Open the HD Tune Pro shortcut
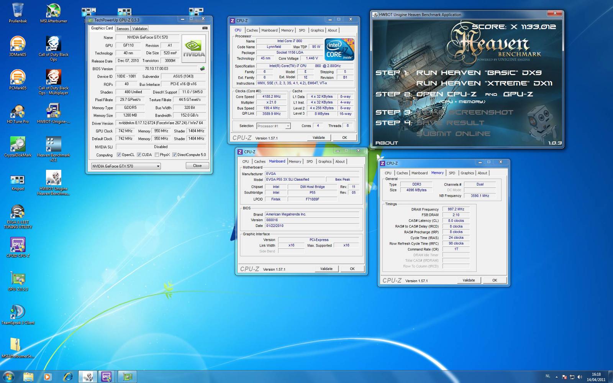613x383 pixels. pyautogui.click(x=18, y=113)
